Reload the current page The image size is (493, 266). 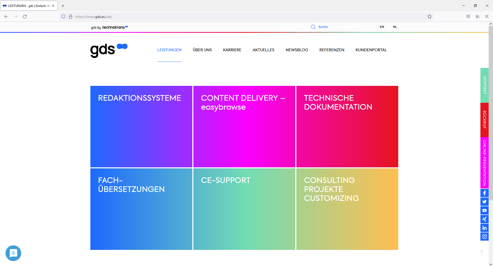pos(25,17)
